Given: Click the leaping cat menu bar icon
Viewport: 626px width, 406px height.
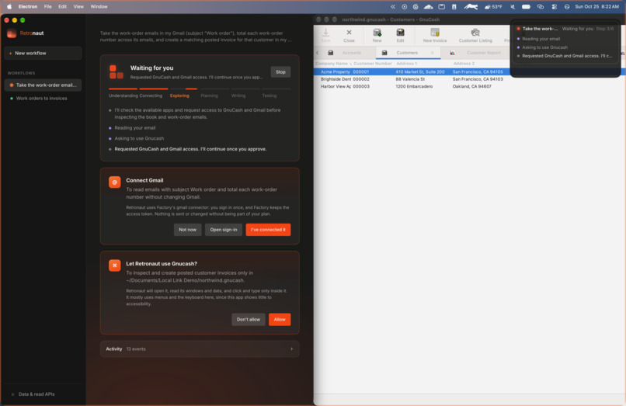Looking at the screenshot, I should (x=471, y=7).
